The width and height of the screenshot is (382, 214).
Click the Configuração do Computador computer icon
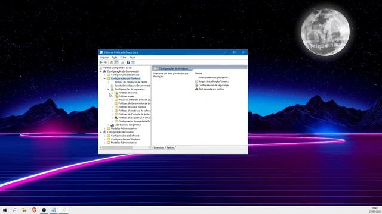click(x=104, y=71)
